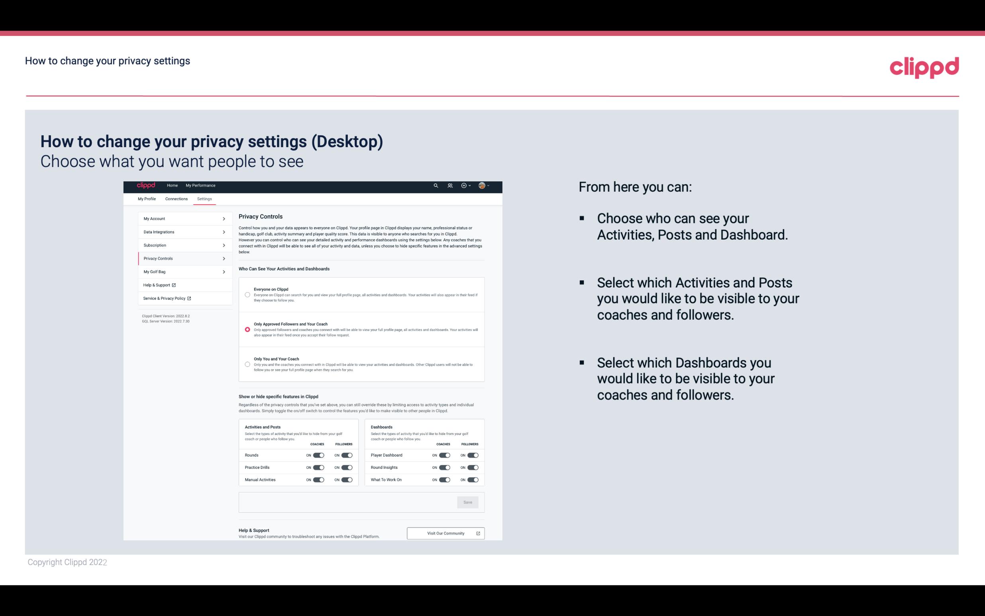Select 'Only Approved Followers and Your Coach' radio button

[x=247, y=329]
